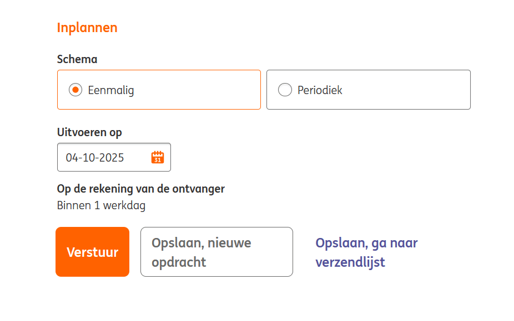Viewport: 514px width, 321px height.
Task: Click empty area inside Periodiek option box
Action: tap(411, 90)
